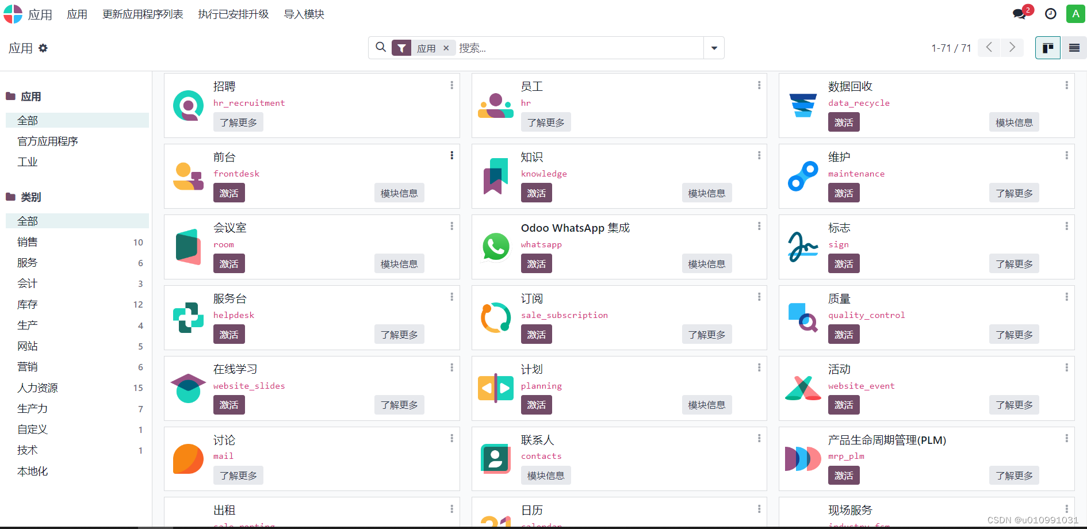1087x529 pixels.
Task: Switch to list view
Action: (1074, 48)
